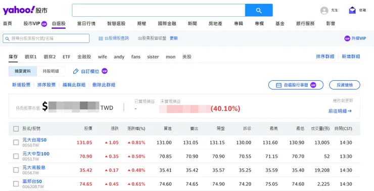Click the Yahoo logo
Viewport: 374px width, 191px height.
(x=25, y=10)
